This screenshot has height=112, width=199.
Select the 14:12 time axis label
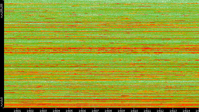[160, 111]
